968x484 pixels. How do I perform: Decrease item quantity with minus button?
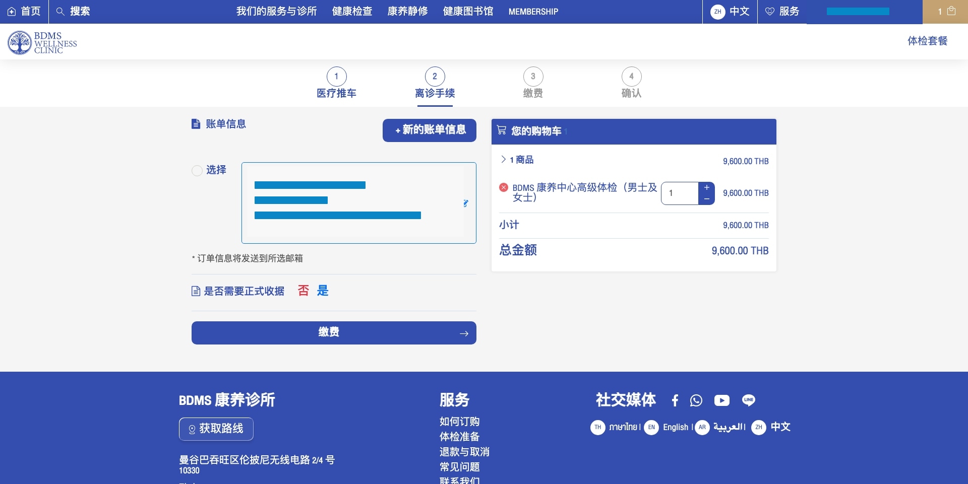point(707,199)
